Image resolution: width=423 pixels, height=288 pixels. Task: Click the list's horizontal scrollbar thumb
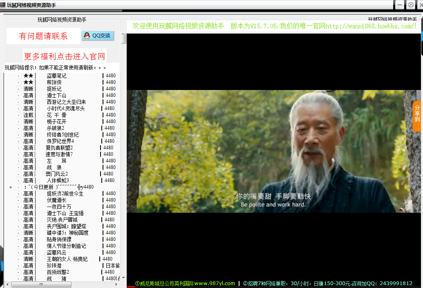[42, 284]
